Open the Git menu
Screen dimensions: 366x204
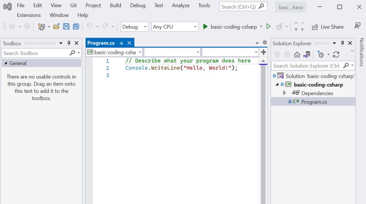coord(73,5)
